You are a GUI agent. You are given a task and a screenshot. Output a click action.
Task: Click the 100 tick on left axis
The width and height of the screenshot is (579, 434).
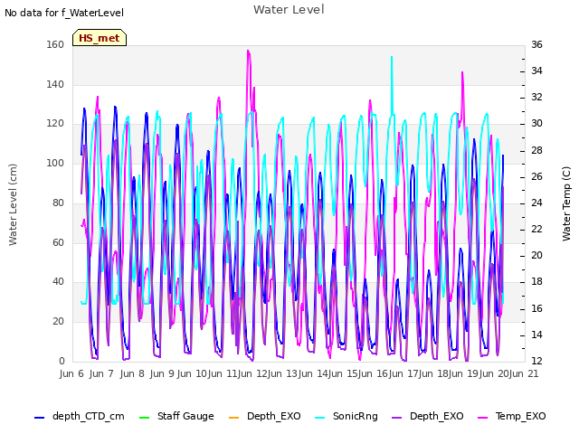(55, 163)
